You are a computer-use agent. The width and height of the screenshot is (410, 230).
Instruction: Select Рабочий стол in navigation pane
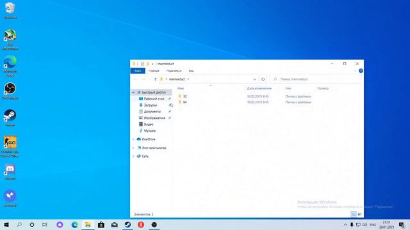154,99
